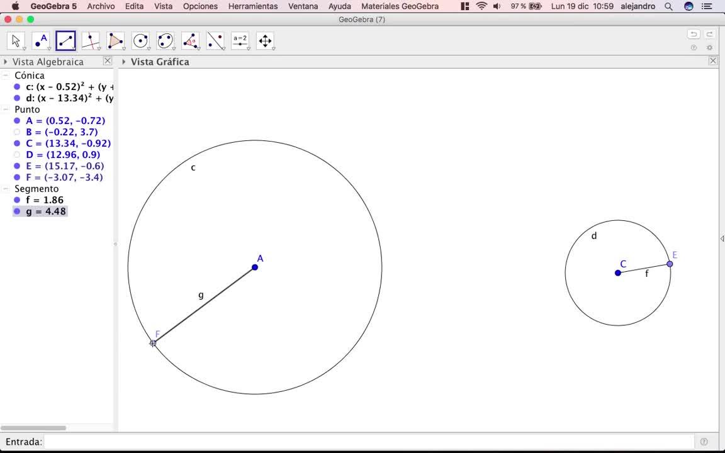Screen dimensions: 725x453
Task: Select the Slider tool
Action: [x=240, y=41]
